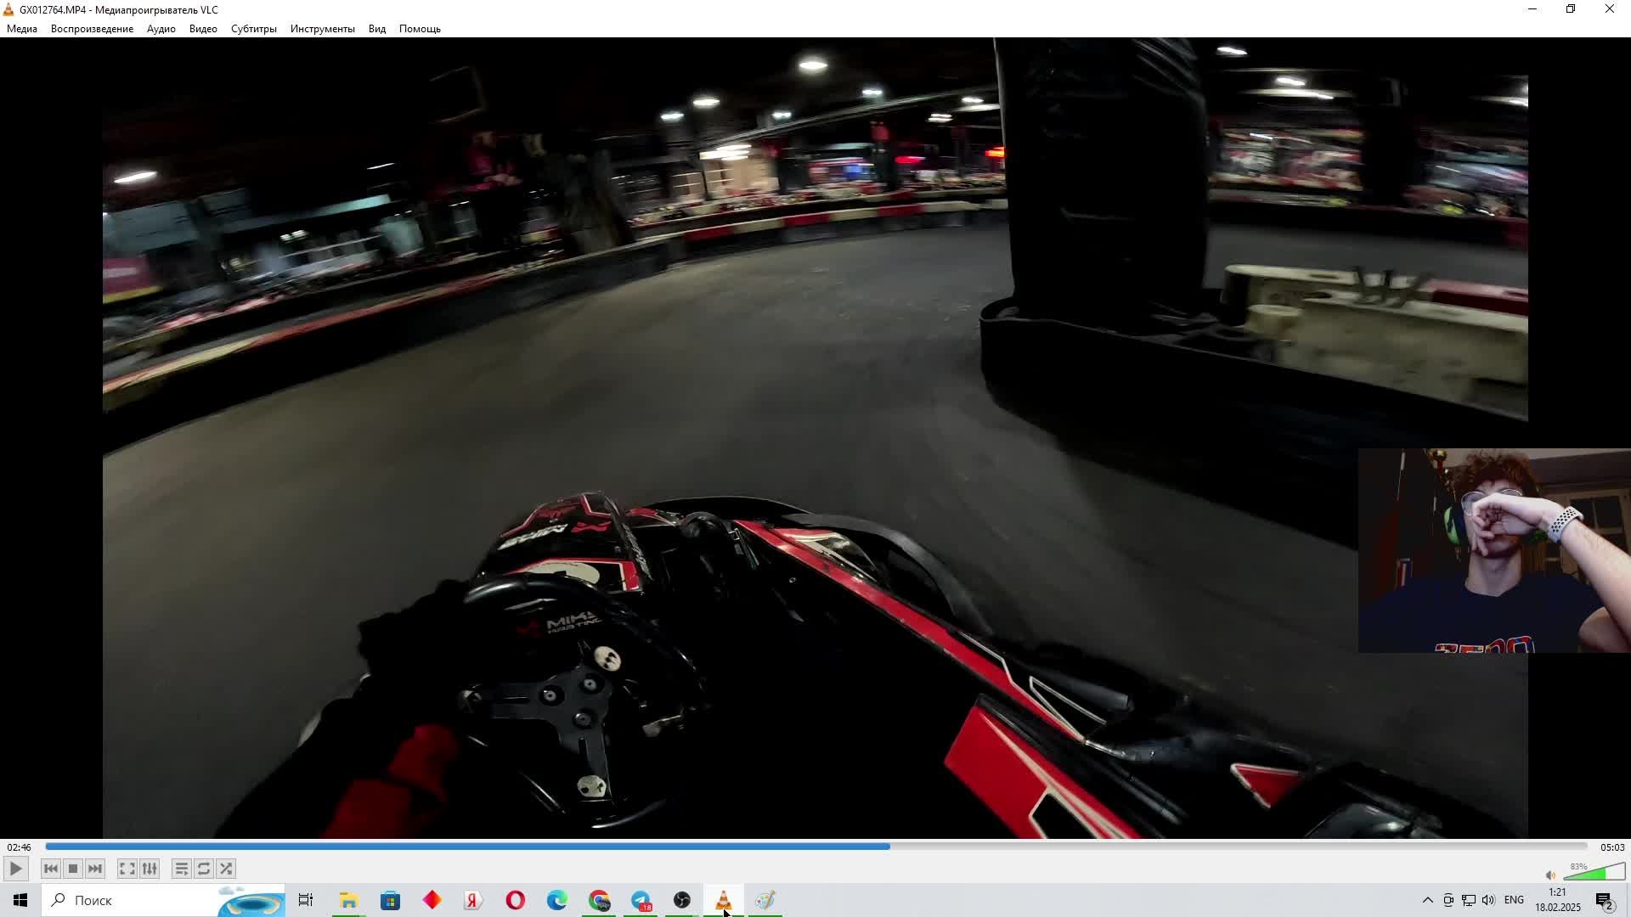
Task: Seek on the playback progress bar
Action: 815,847
